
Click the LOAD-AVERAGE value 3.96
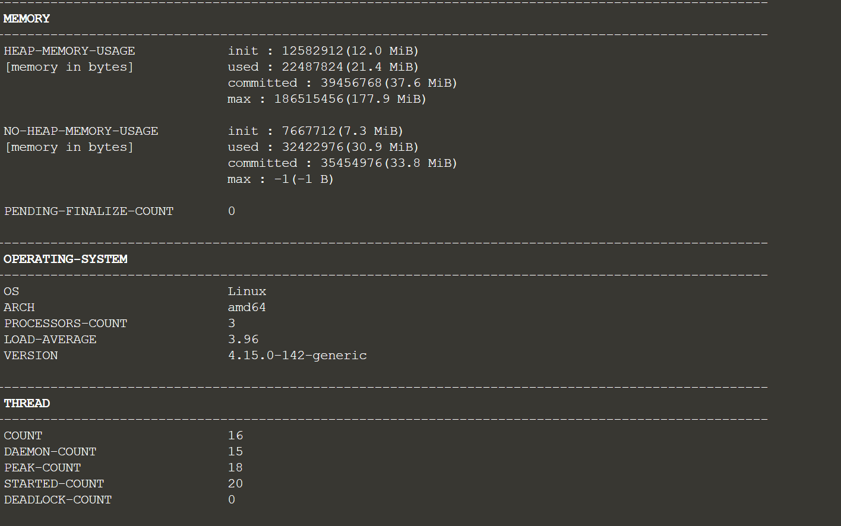pyautogui.click(x=244, y=340)
